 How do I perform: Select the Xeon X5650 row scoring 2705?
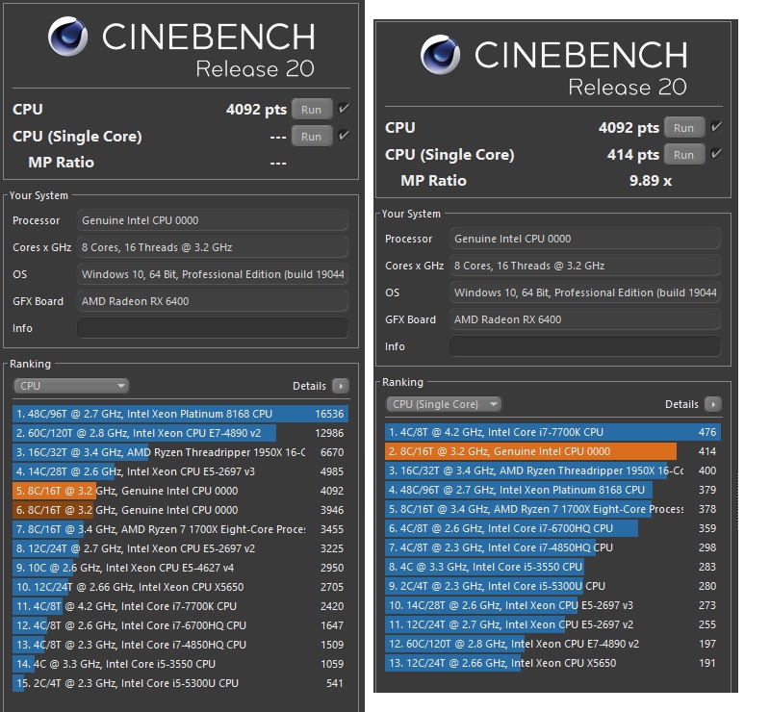pyautogui.click(x=180, y=587)
